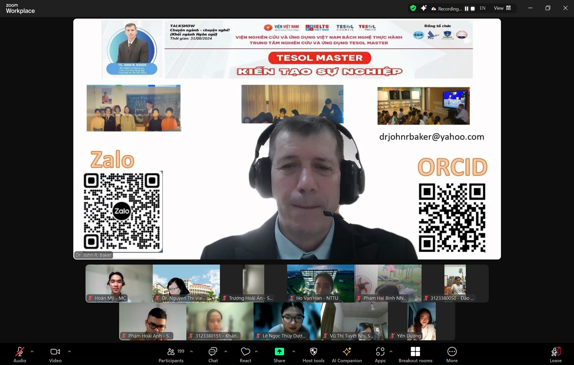Viewport: 574px width, 365px height.
Task: Expand the Apps options arrow
Action: point(391,351)
